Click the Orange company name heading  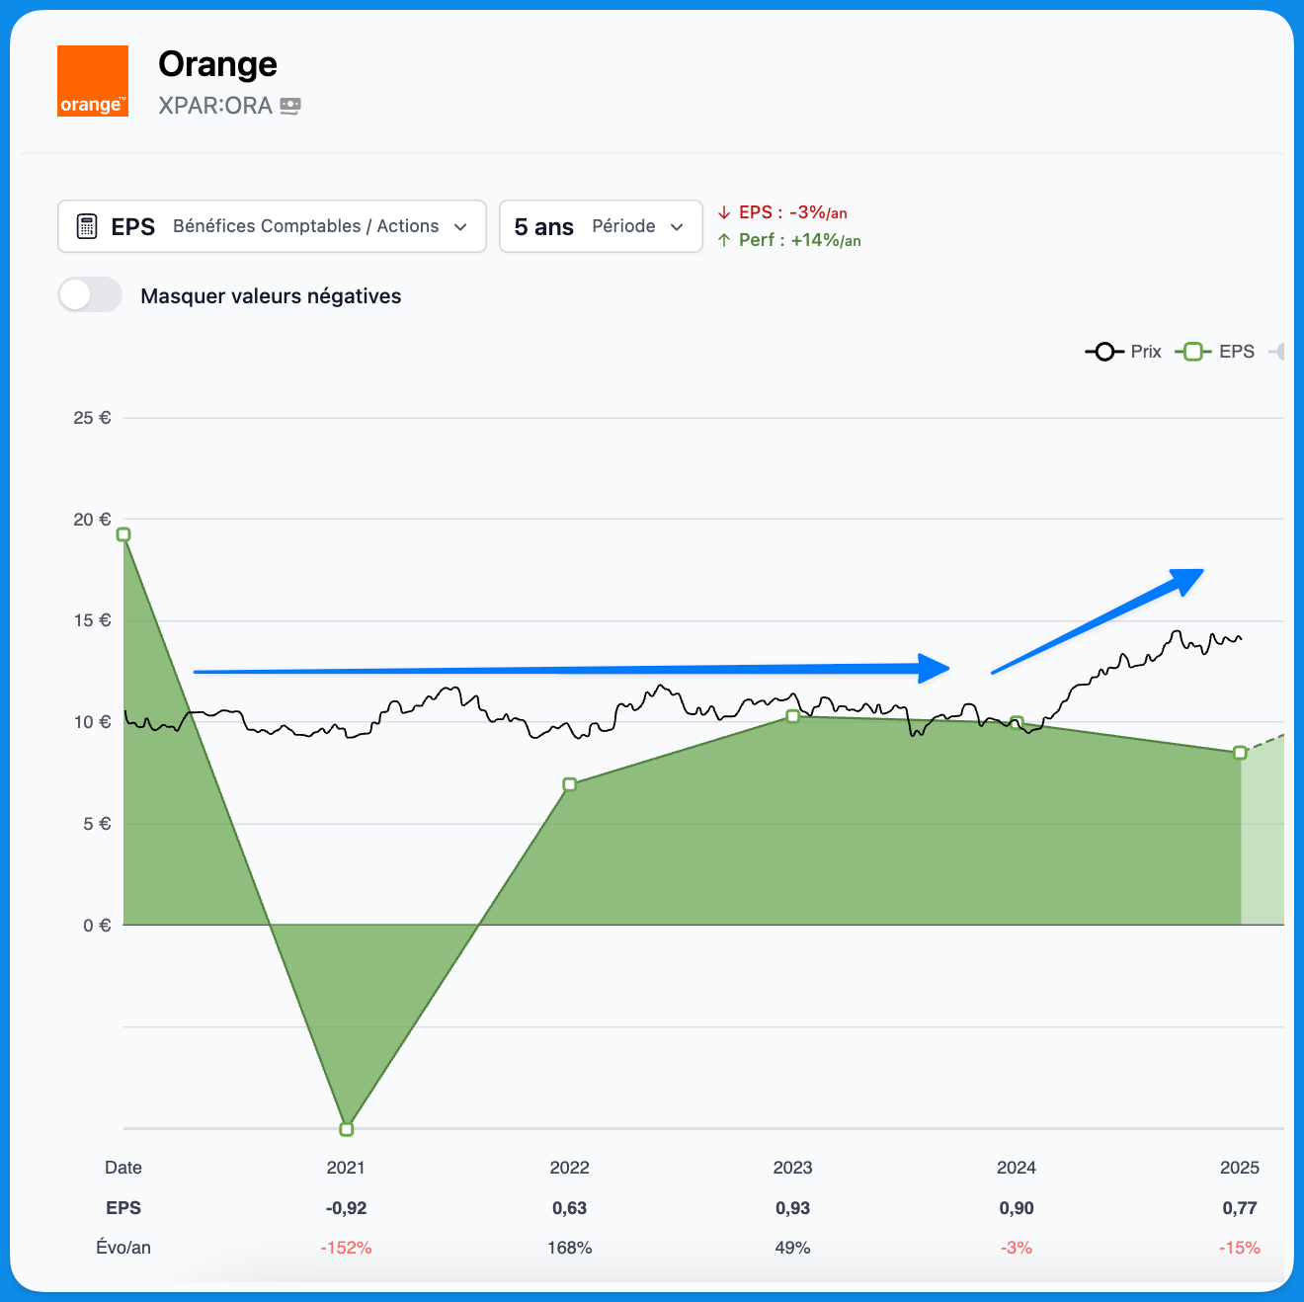217,64
